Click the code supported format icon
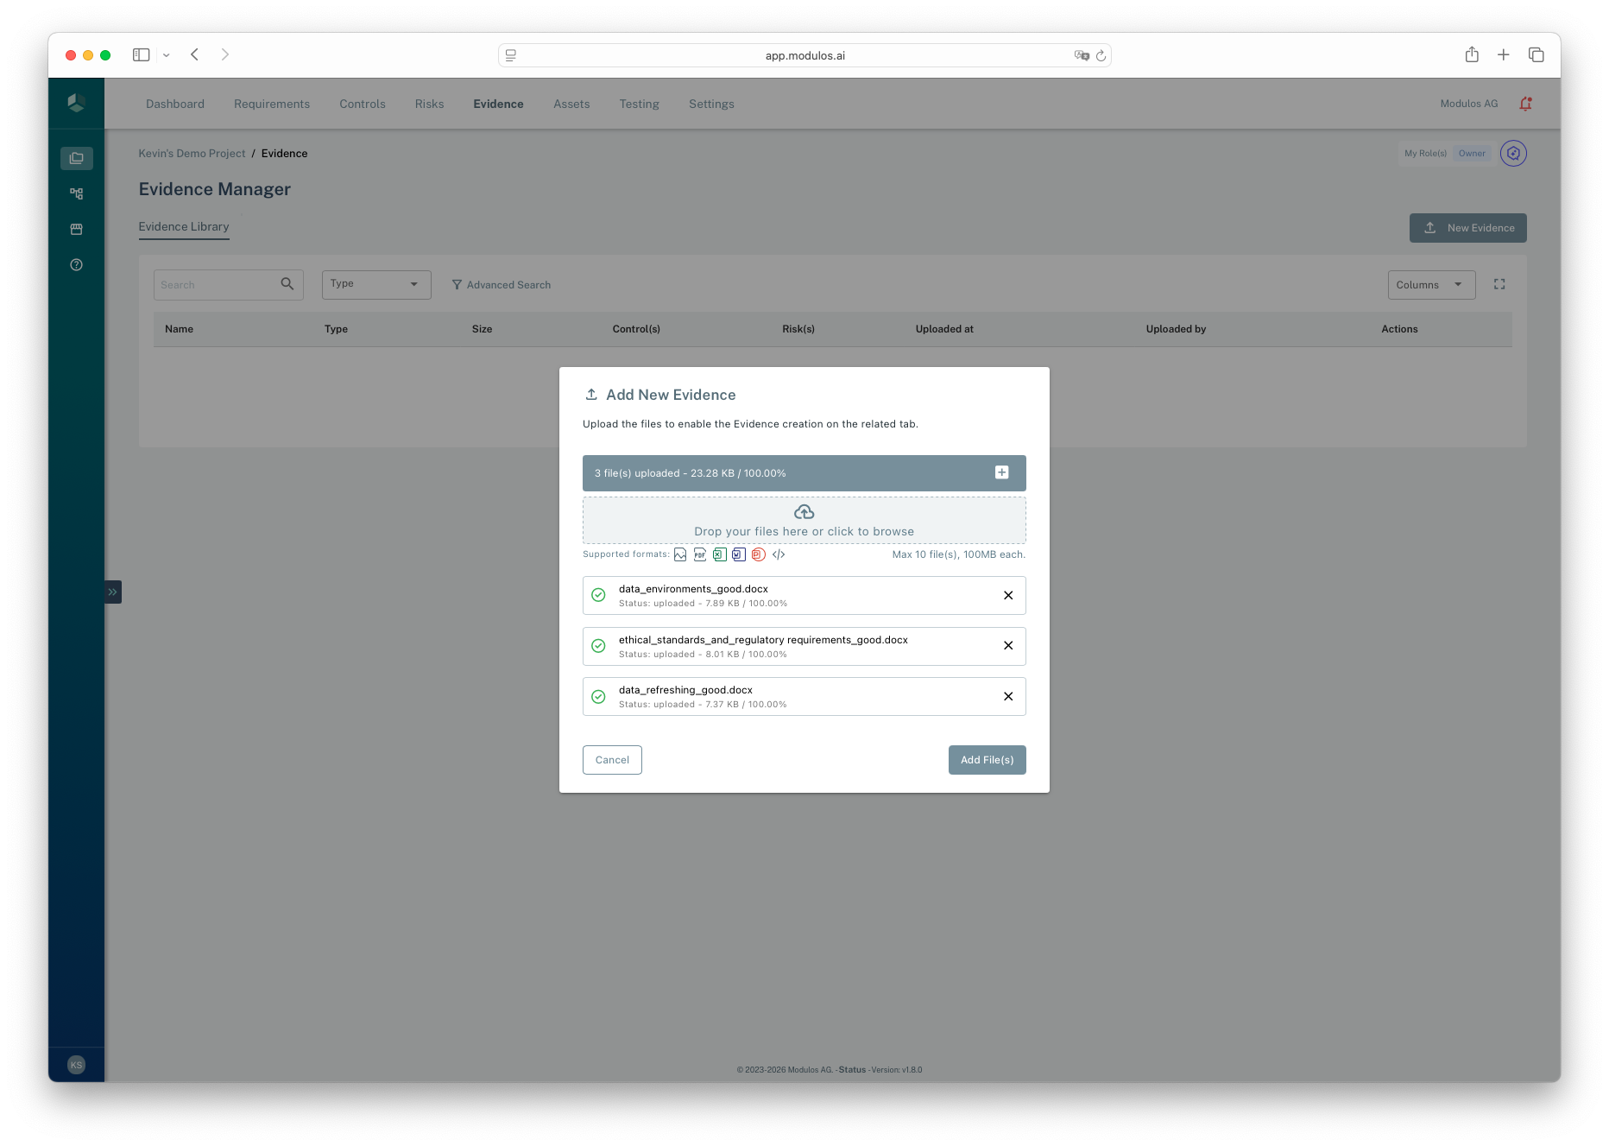The image size is (1609, 1146). pyautogui.click(x=779, y=554)
